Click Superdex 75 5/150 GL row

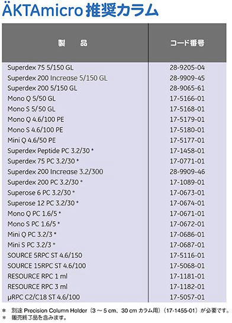tap(114, 68)
